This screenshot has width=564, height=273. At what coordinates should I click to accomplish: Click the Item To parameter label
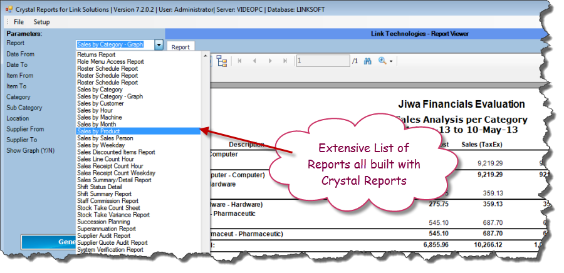(x=16, y=86)
